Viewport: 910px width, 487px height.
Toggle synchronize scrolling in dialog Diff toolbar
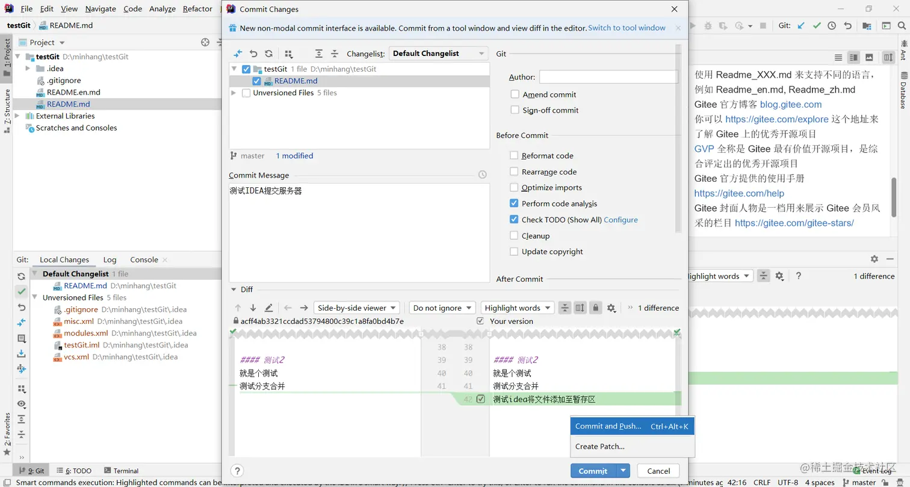(x=580, y=308)
